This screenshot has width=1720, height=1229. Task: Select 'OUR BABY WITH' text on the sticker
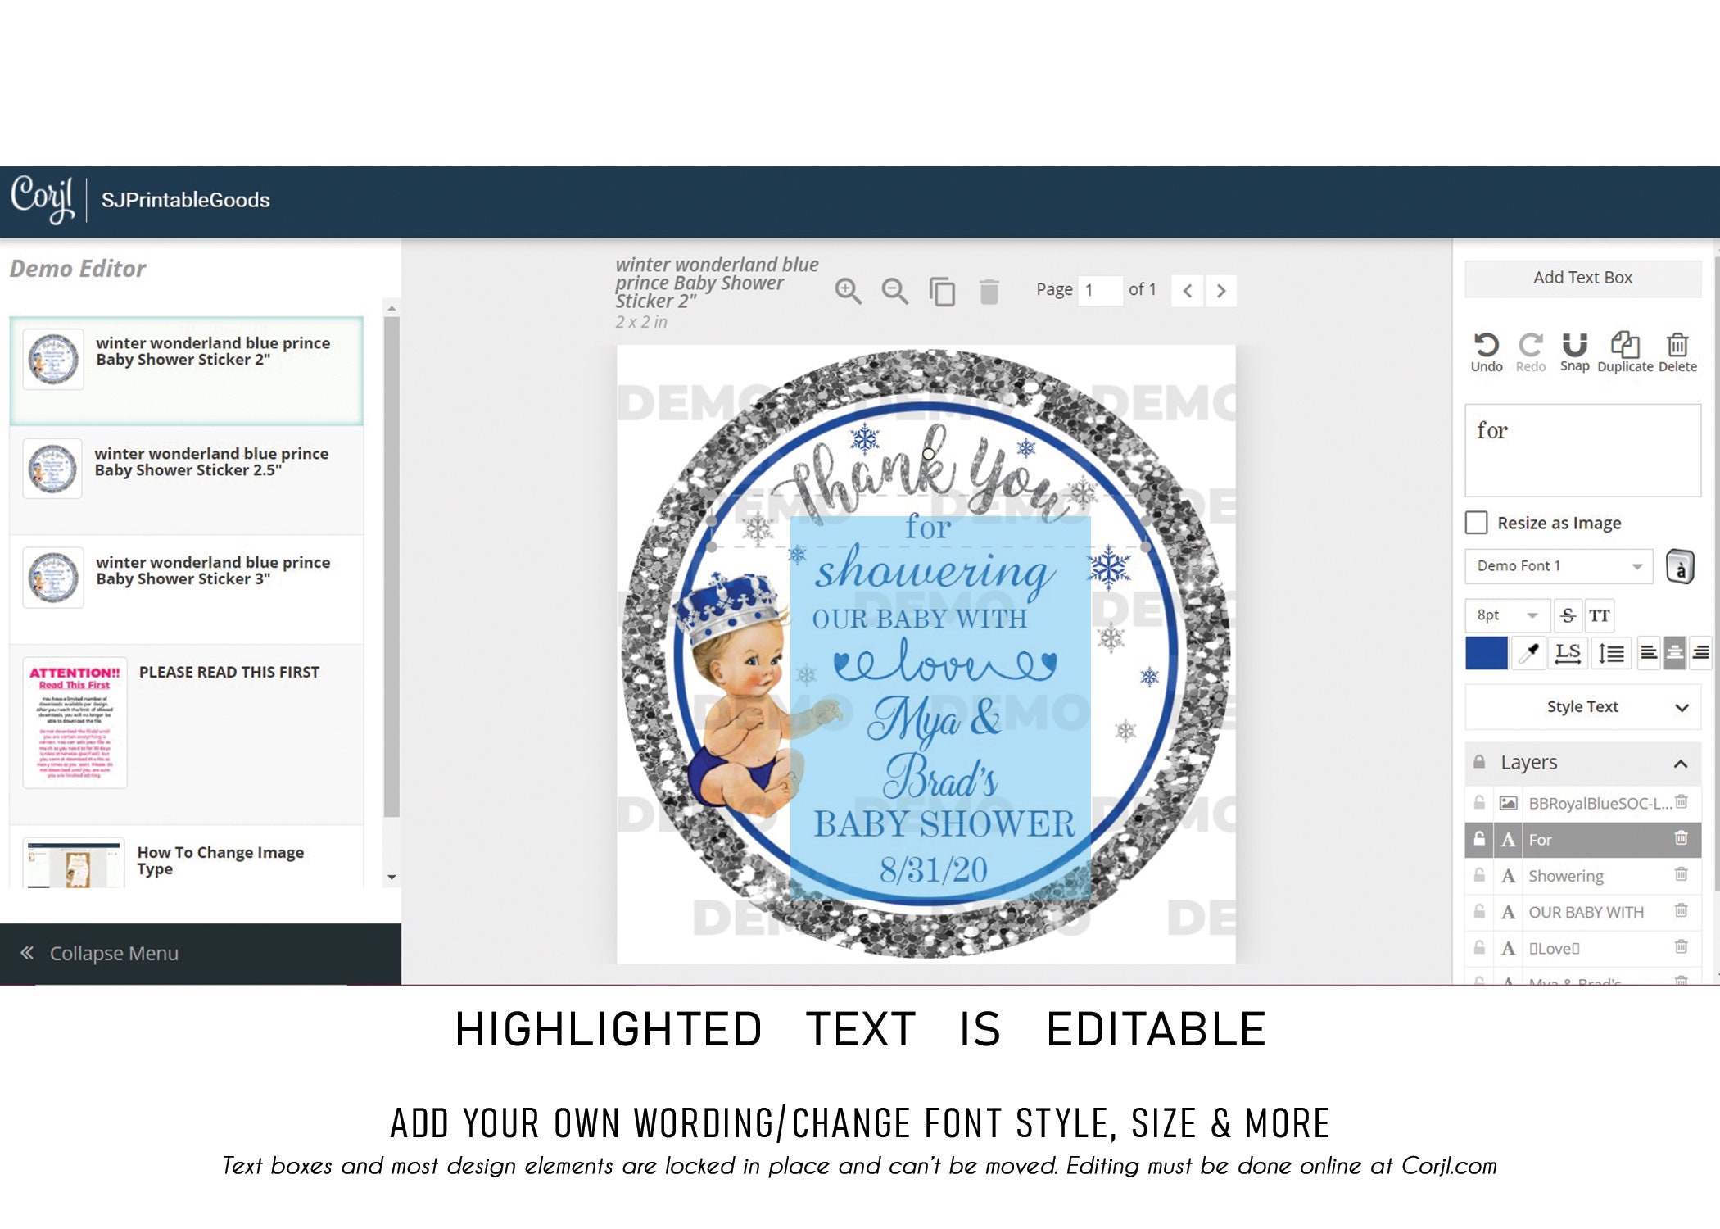pyautogui.click(x=919, y=619)
